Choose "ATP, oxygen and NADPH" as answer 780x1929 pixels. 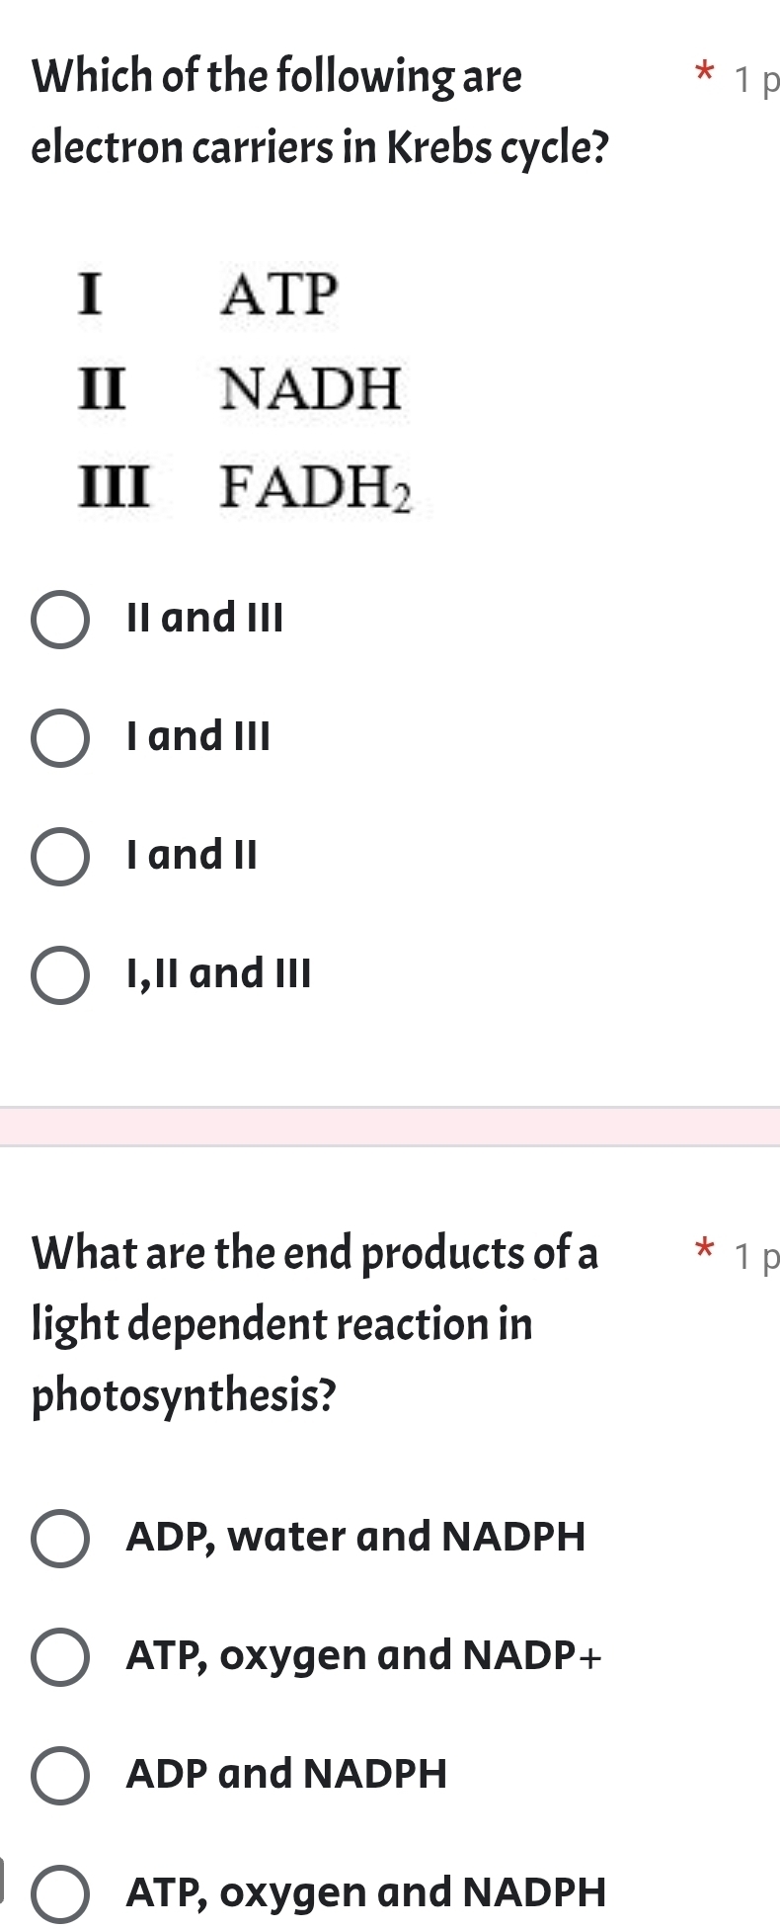click(61, 1892)
